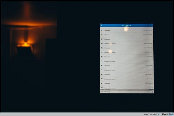Click the icon of the last 'Call ended, no answer' row
174x116 pixels.
click(x=102, y=88)
